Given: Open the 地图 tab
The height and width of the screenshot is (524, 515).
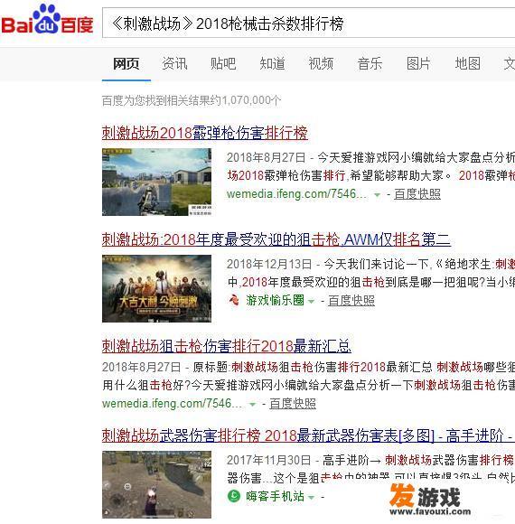Looking at the screenshot, I should coord(467,63).
